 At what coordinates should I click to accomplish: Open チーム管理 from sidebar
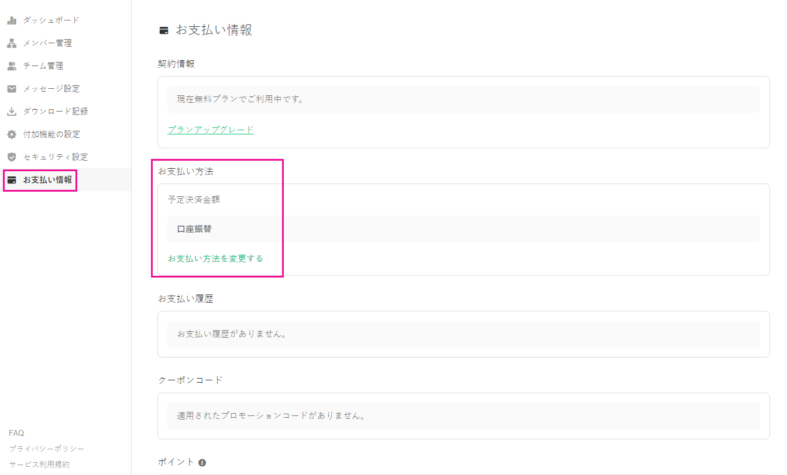pyautogui.click(x=43, y=66)
